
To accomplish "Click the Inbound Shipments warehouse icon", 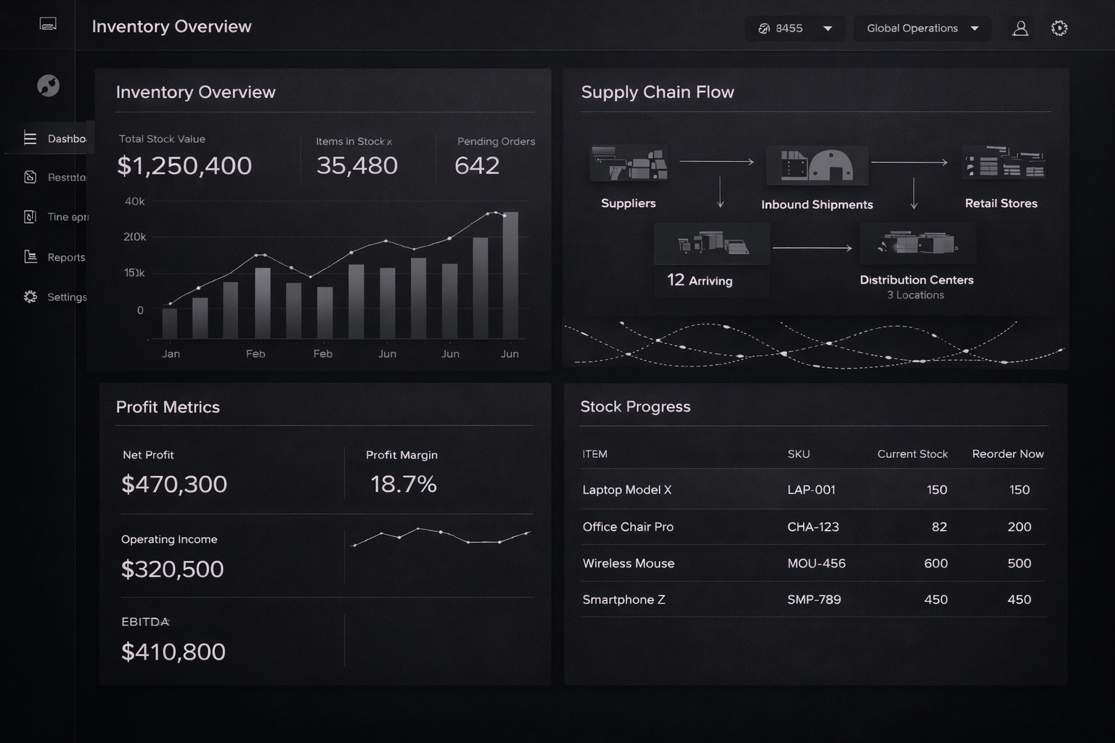I will click(817, 165).
